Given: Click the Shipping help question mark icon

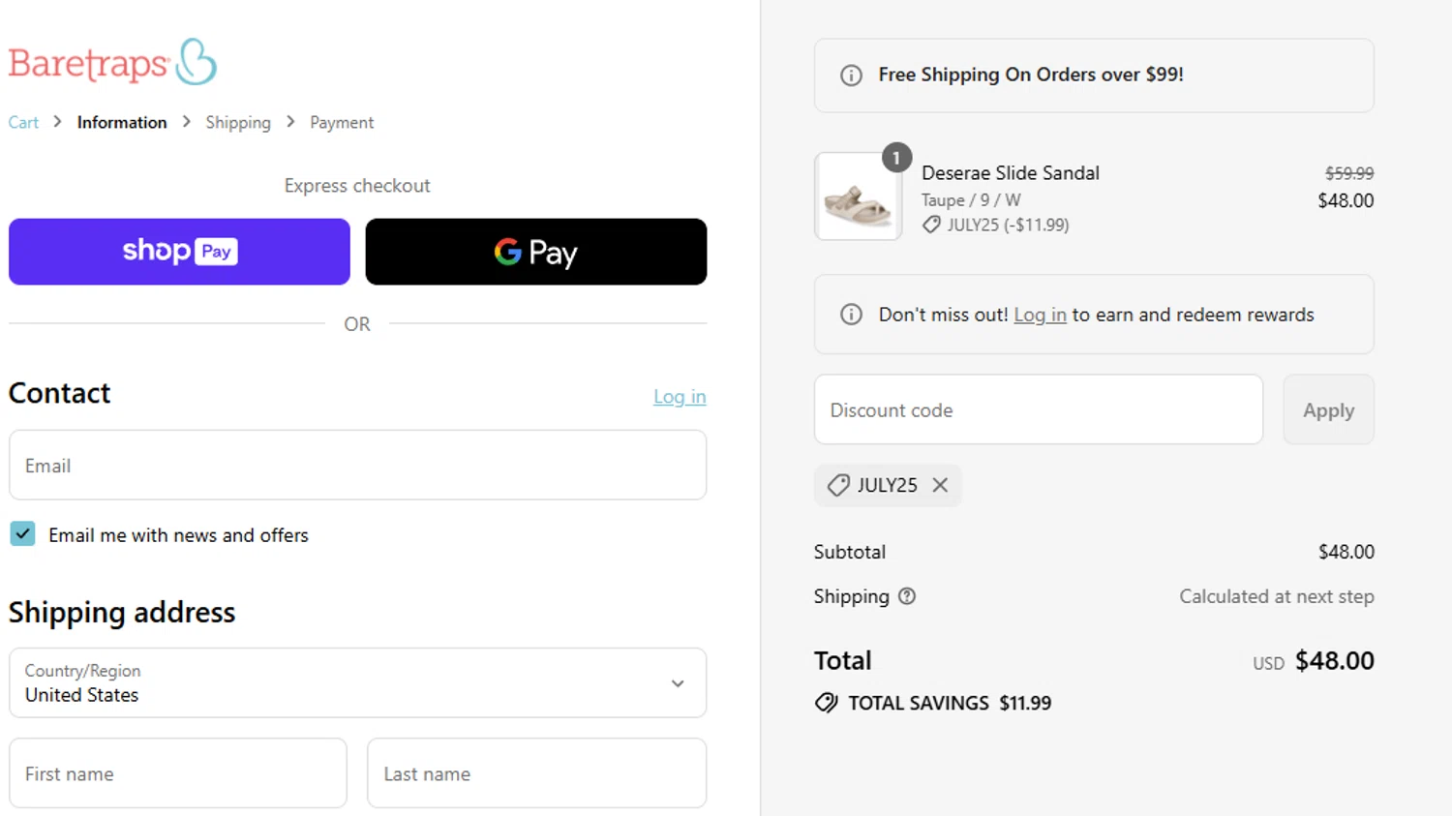Looking at the screenshot, I should pos(907,596).
